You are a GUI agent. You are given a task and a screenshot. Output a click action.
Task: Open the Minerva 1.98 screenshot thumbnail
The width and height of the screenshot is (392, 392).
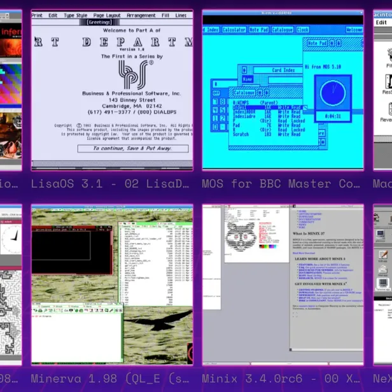click(112, 284)
